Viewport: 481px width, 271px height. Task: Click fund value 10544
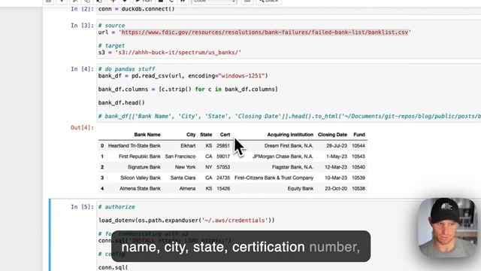coord(358,145)
